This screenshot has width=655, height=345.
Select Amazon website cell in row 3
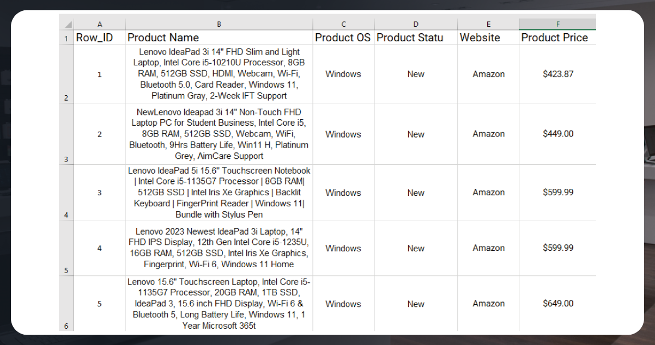pos(488,134)
